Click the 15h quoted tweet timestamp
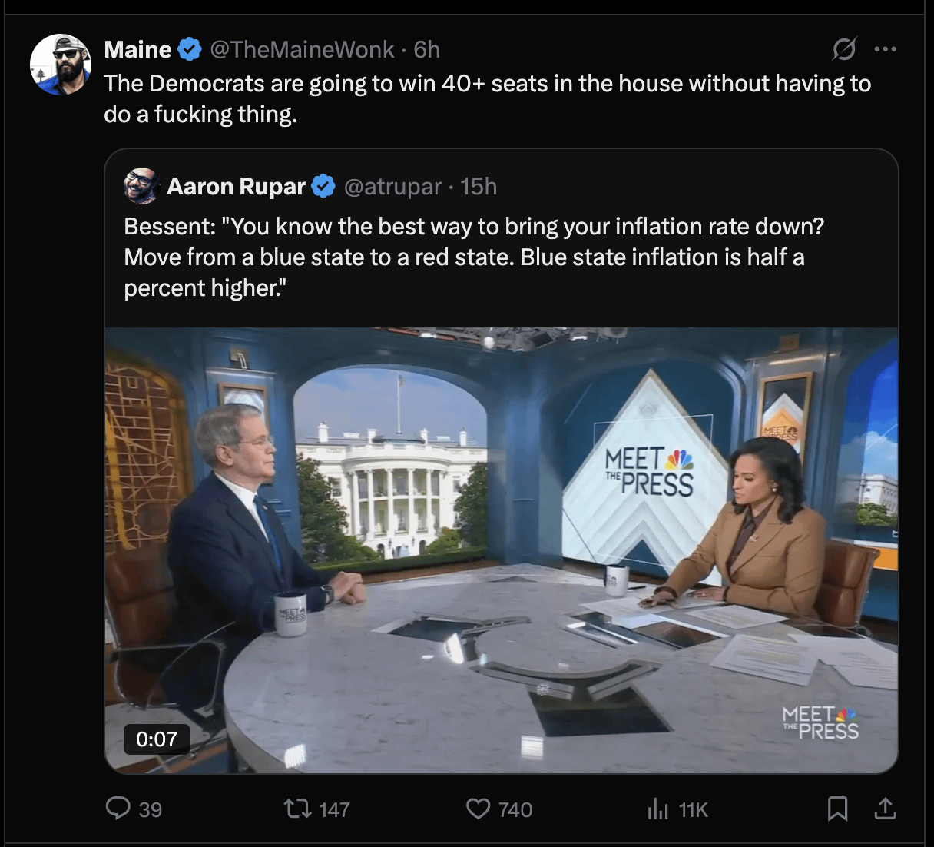Screen dimensions: 934x847 [x=479, y=187]
